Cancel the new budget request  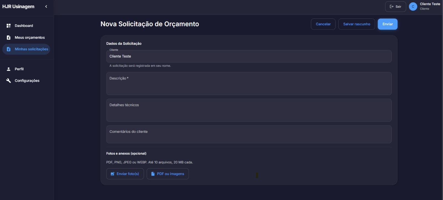click(x=323, y=24)
